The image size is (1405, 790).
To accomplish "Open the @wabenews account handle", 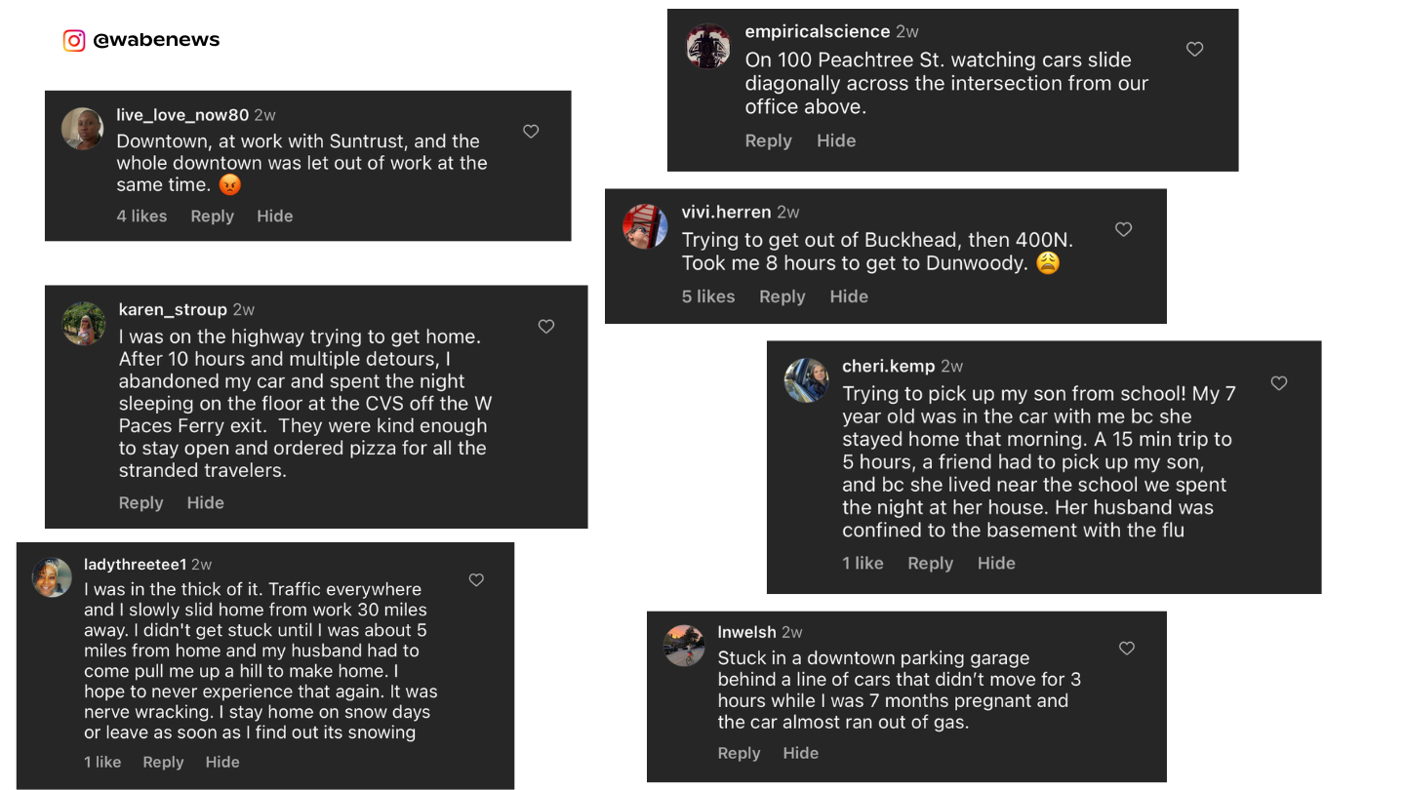I will click(x=156, y=40).
